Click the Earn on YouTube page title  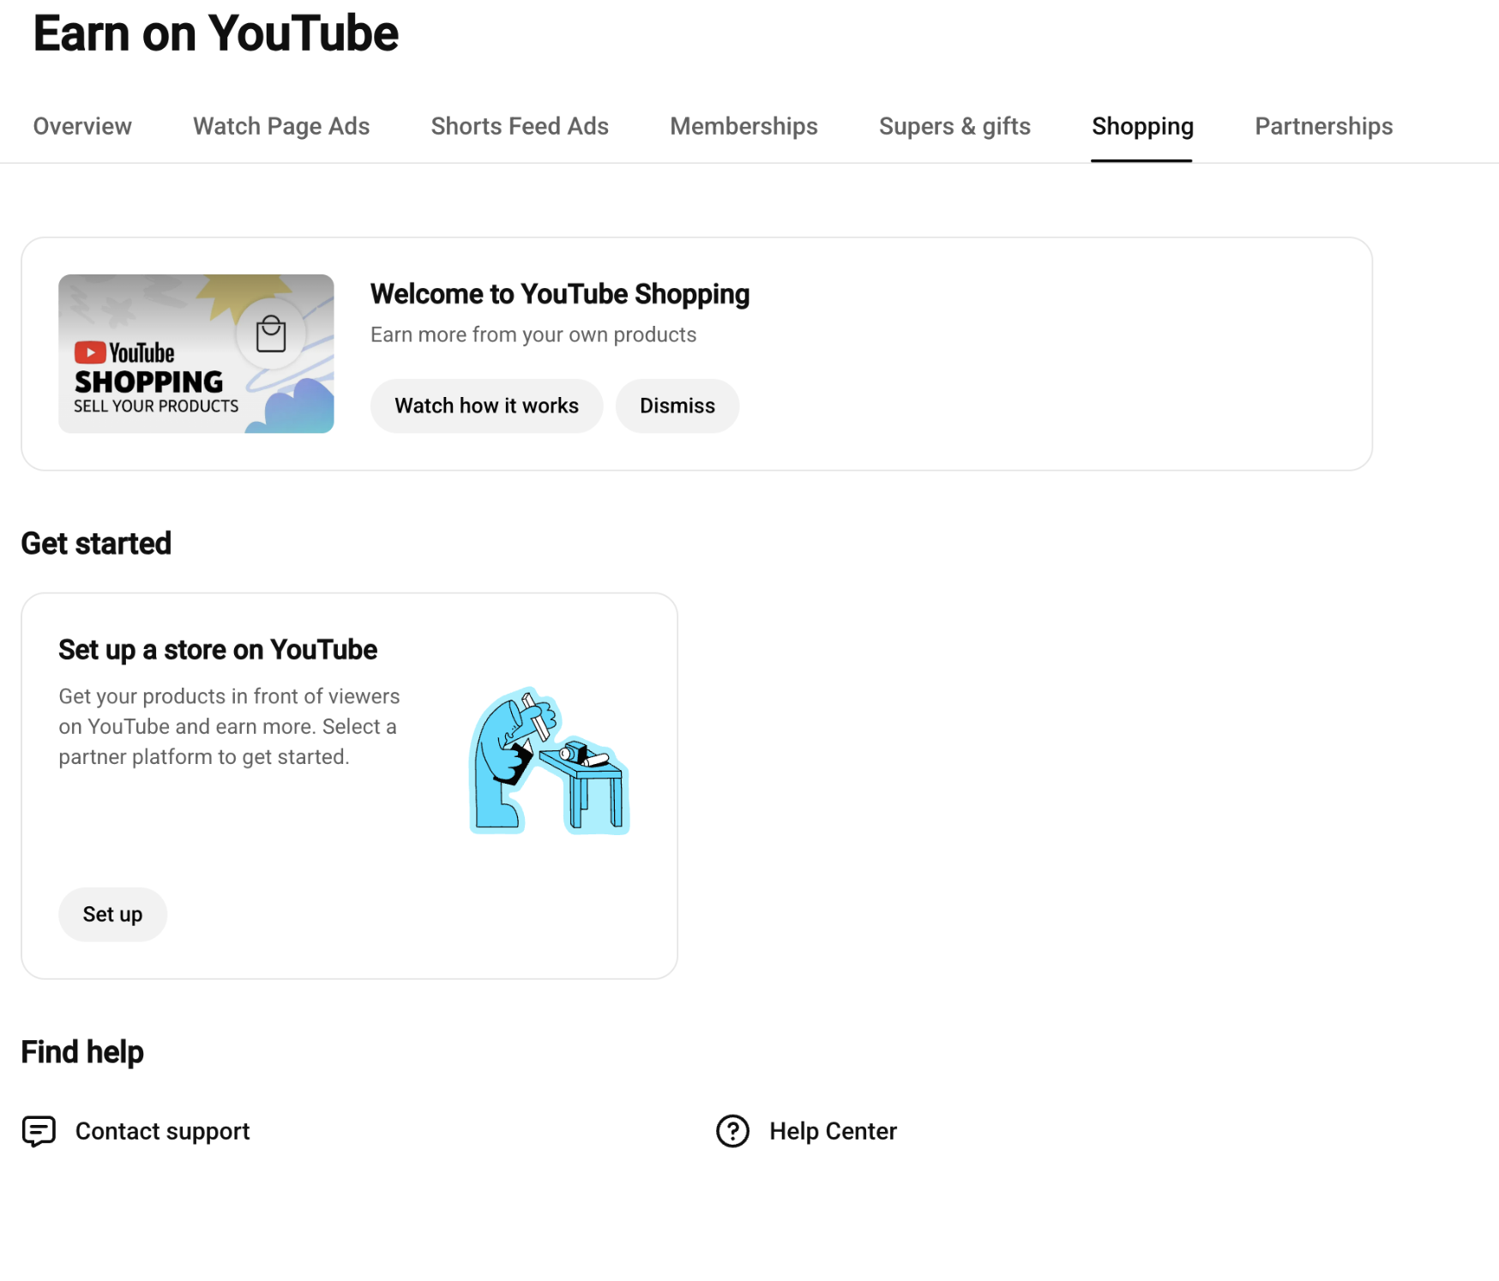click(216, 33)
